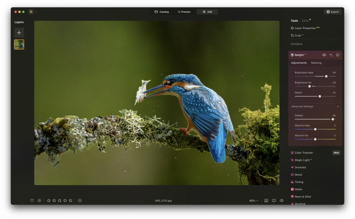Open Layer Properties tool
This screenshot has height=219, width=355.
(305, 28)
